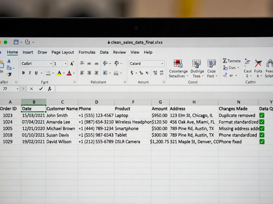Toggle the checkbox in the David Wilson row
Screen dimensions: 273x204
pos(262,141)
